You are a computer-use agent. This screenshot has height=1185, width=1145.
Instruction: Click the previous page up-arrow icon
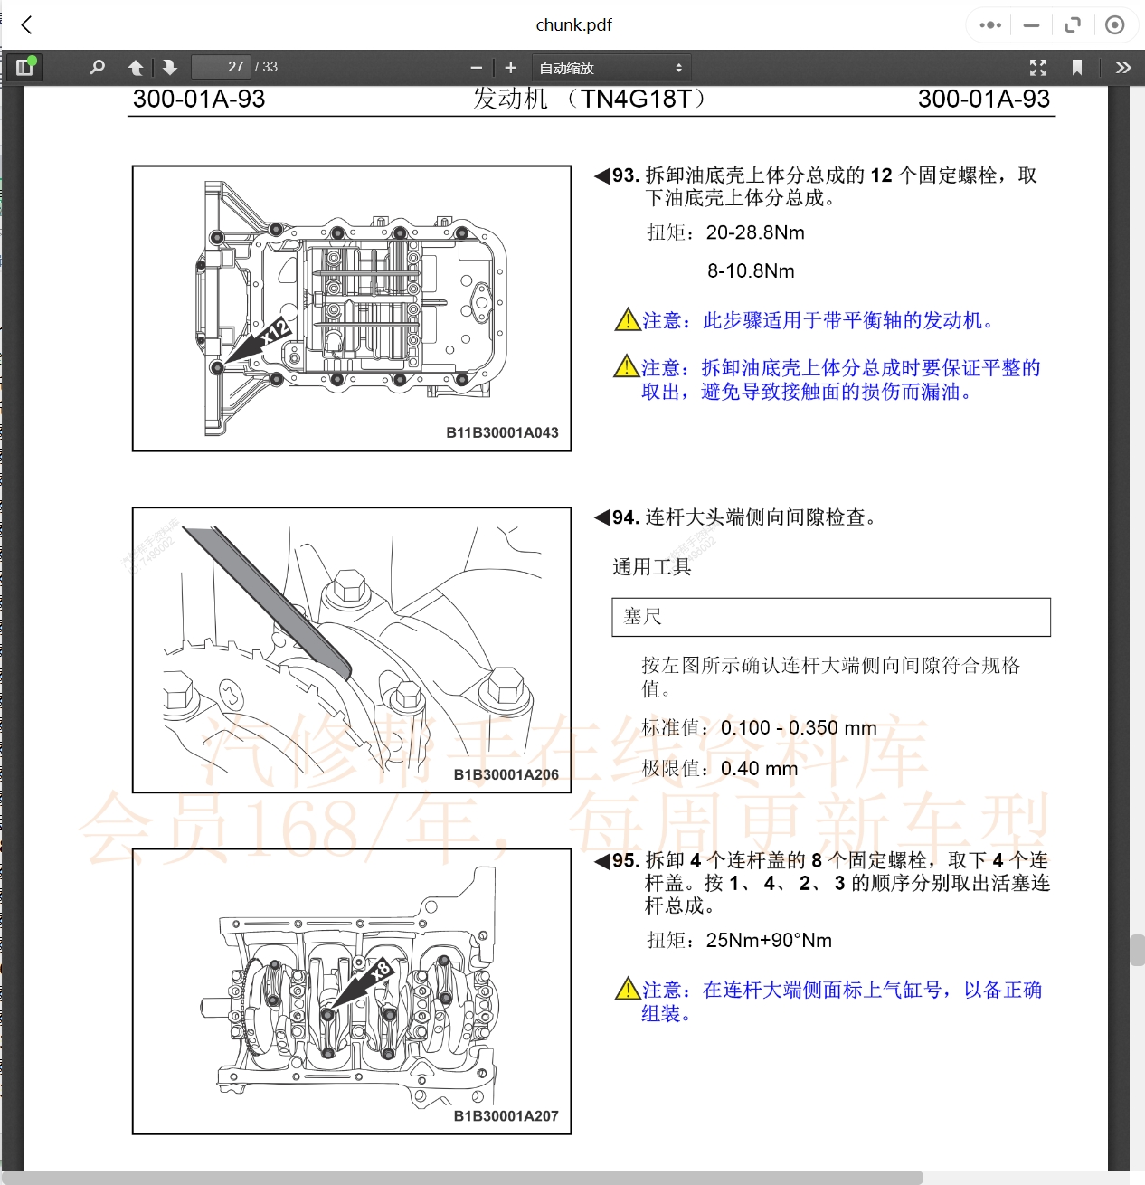pyautogui.click(x=136, y=67)
